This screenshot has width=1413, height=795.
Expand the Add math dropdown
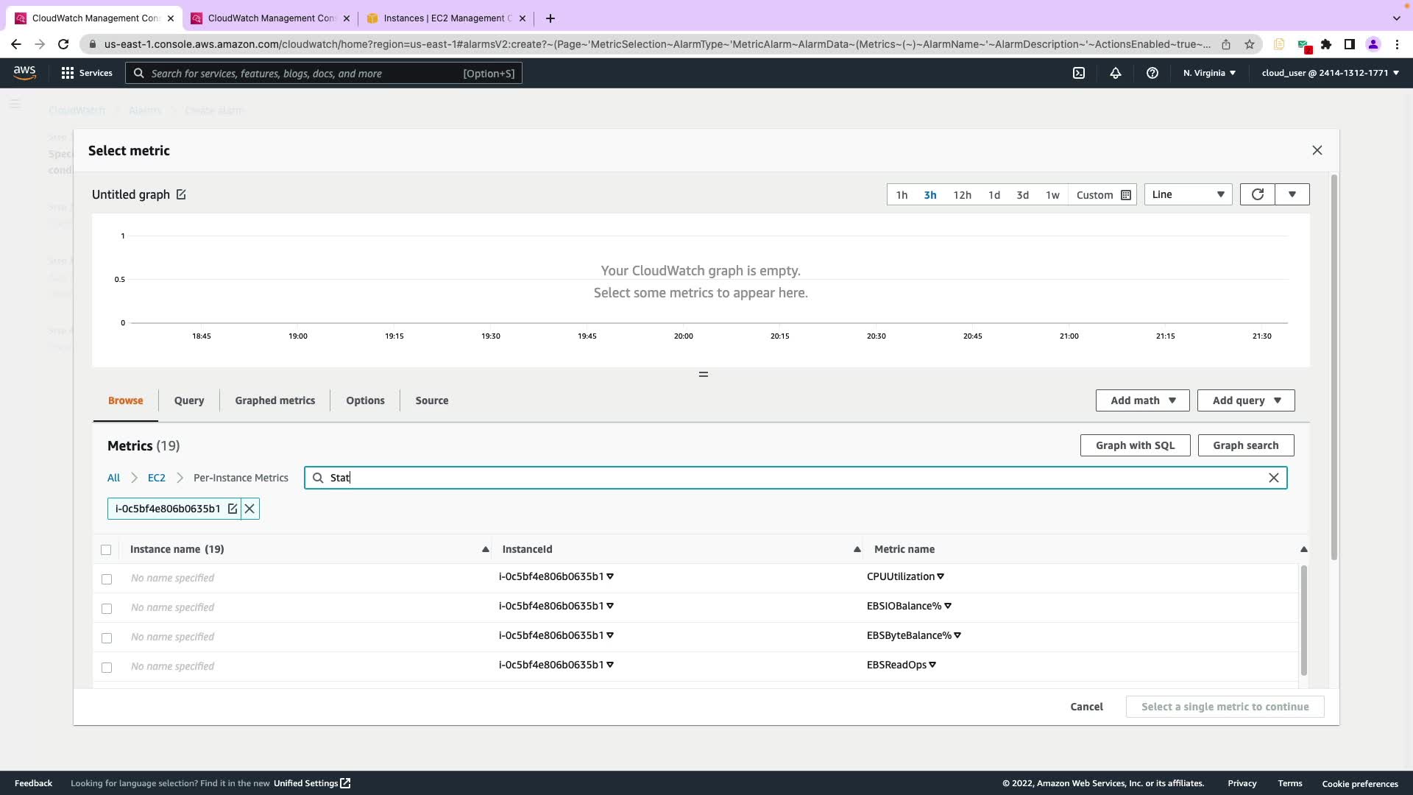tap(1142, 400)
